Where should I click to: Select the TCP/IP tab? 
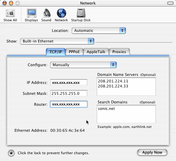point(56,52)
